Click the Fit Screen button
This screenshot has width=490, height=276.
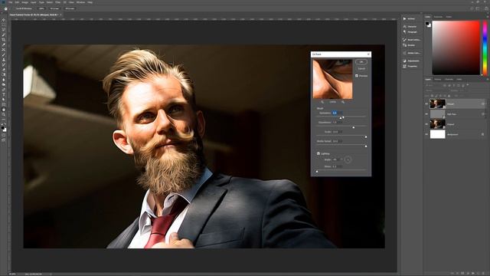pos(54,8)
